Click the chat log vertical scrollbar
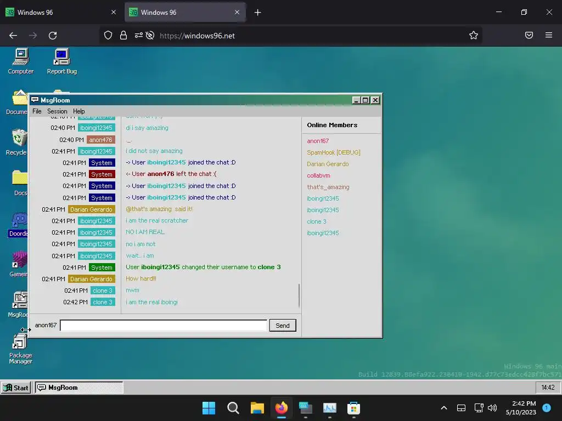 [299, 295]
